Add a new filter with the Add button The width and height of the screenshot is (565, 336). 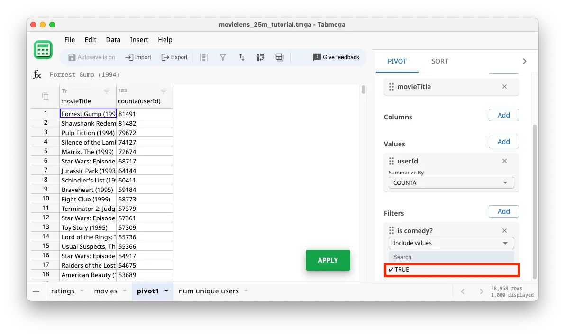pyautogui.click(x=503, y=211)
